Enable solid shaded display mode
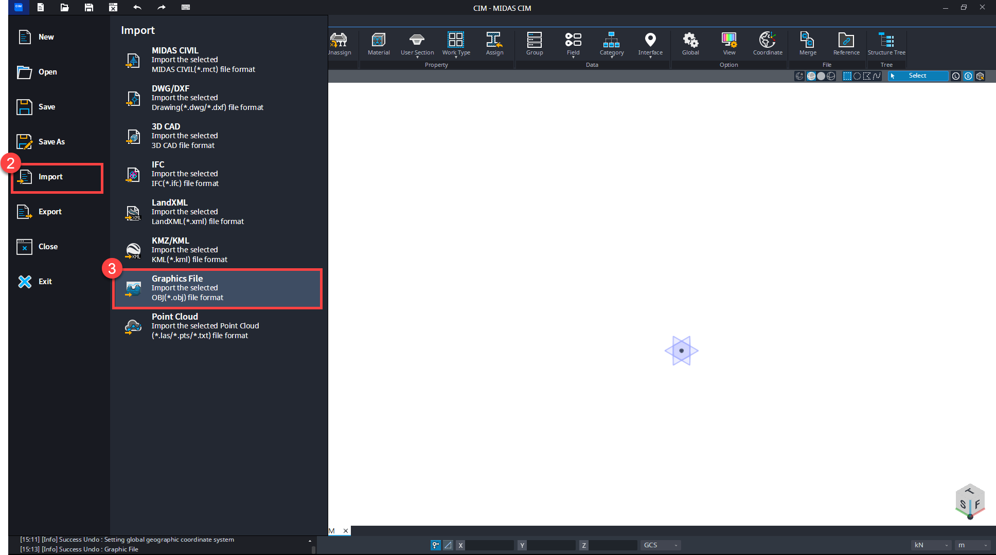This screenshot has width=996, height=555. (821, 76)
